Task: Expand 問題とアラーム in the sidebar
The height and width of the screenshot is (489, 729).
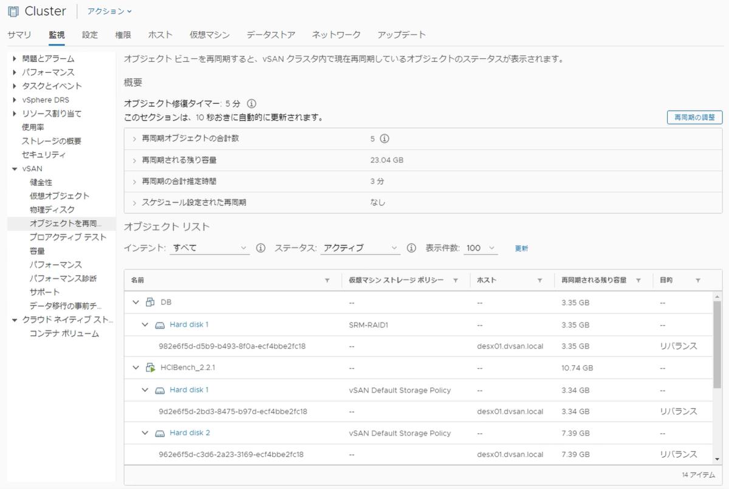Action: point(15,59)
